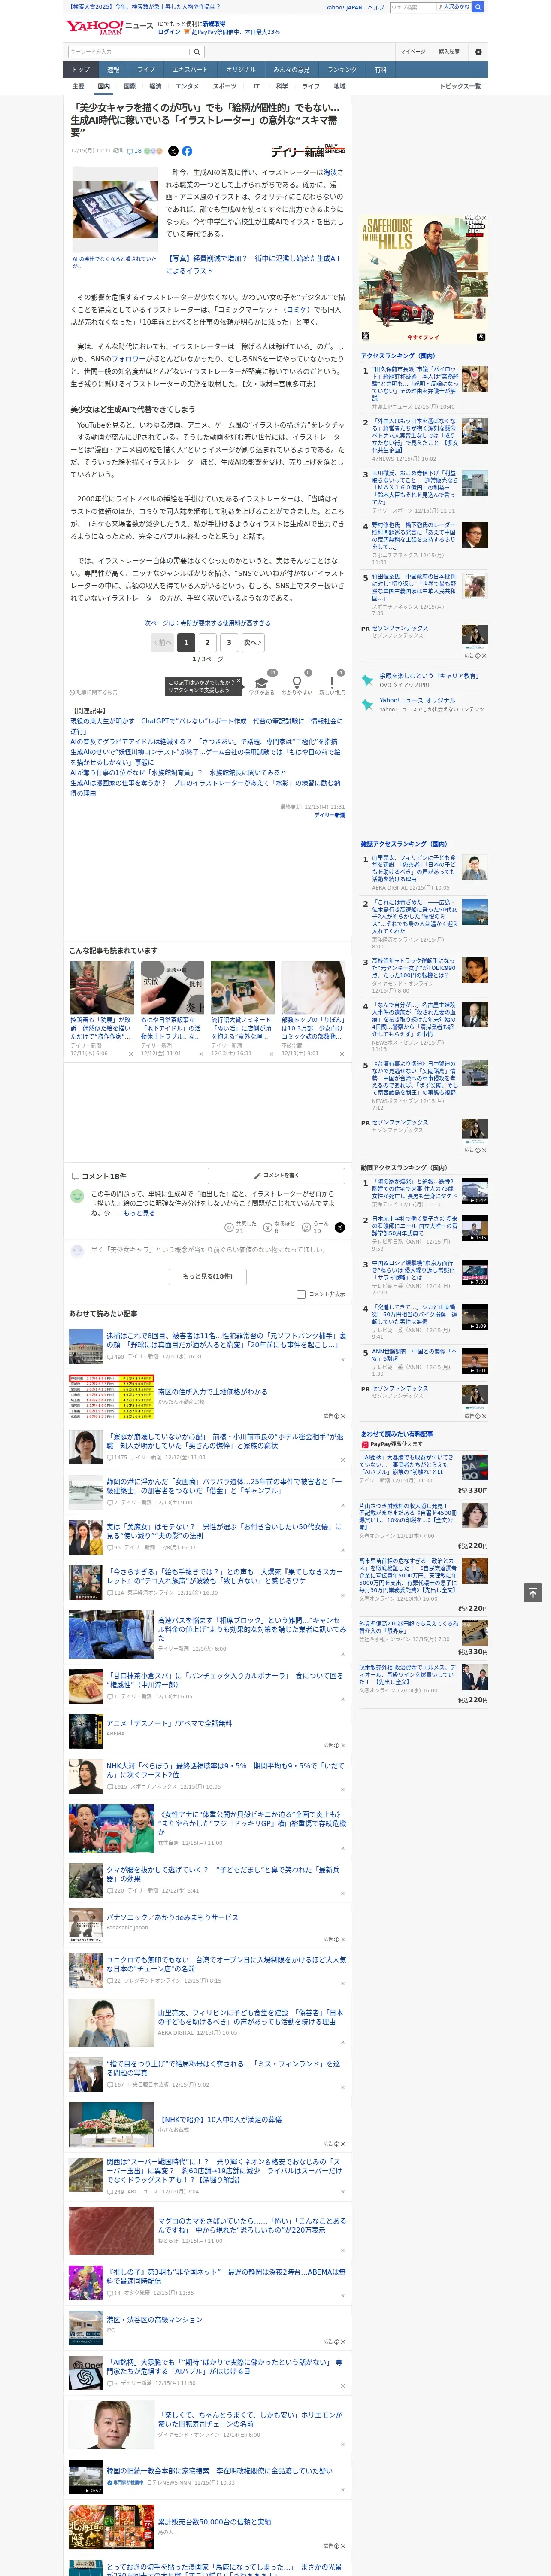Select the ライブ tab in the dark bar
Viewport: 551px width, 2576px height.
click(146, 70)
